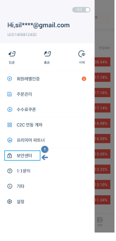
Task: Click the 설정 hexagon gear icon
Action: coord(10,201)
